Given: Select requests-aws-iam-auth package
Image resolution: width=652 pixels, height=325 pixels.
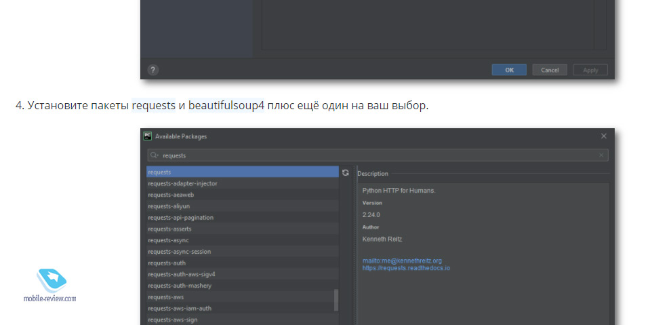Looking at the screenshot, I should [243, 308].
